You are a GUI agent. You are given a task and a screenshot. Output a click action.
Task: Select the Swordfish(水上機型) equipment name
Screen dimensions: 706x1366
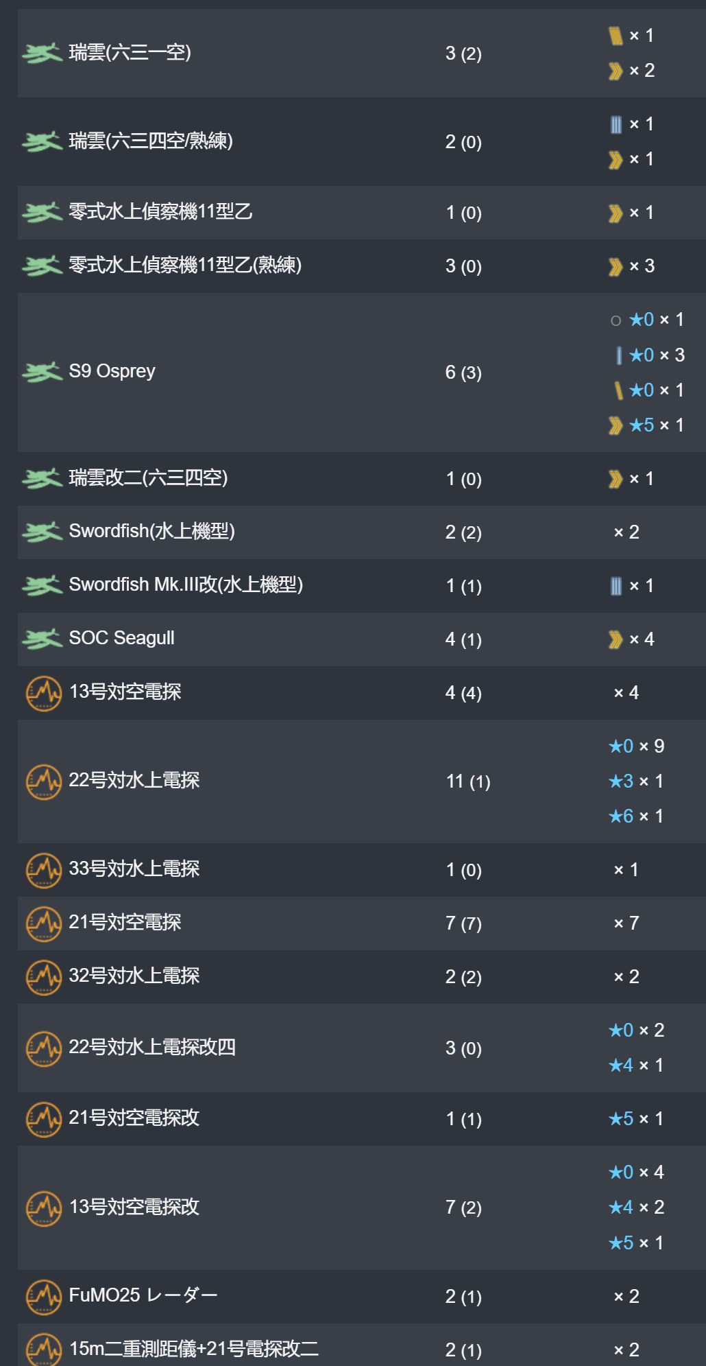click(x=151, y=531)
